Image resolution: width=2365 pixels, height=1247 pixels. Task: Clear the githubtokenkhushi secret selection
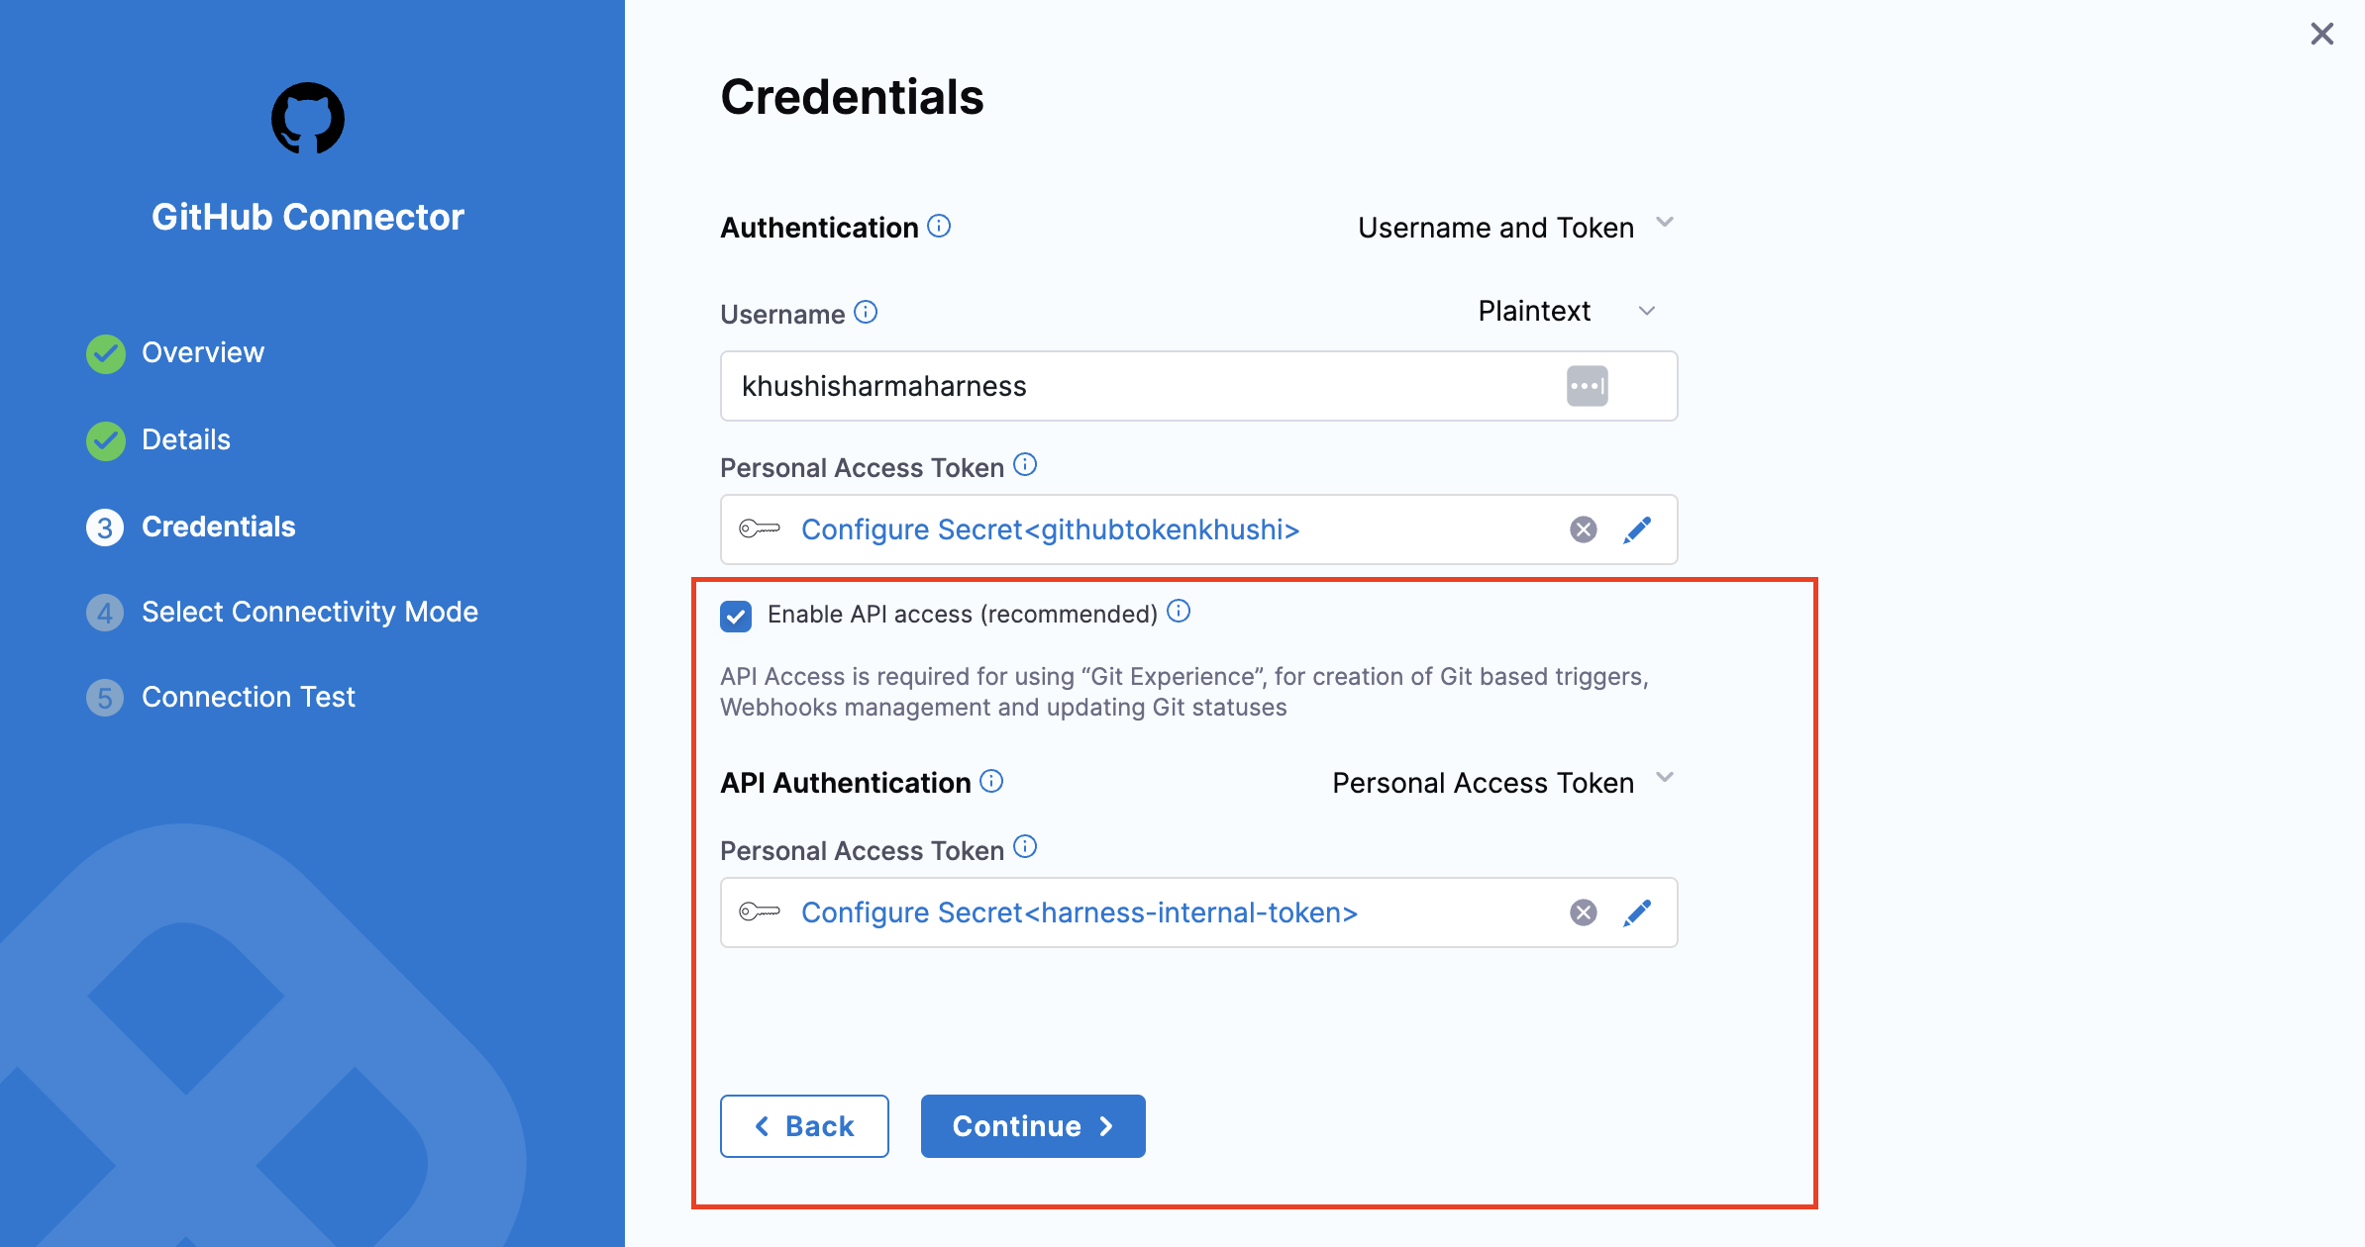coord(1584,529)
